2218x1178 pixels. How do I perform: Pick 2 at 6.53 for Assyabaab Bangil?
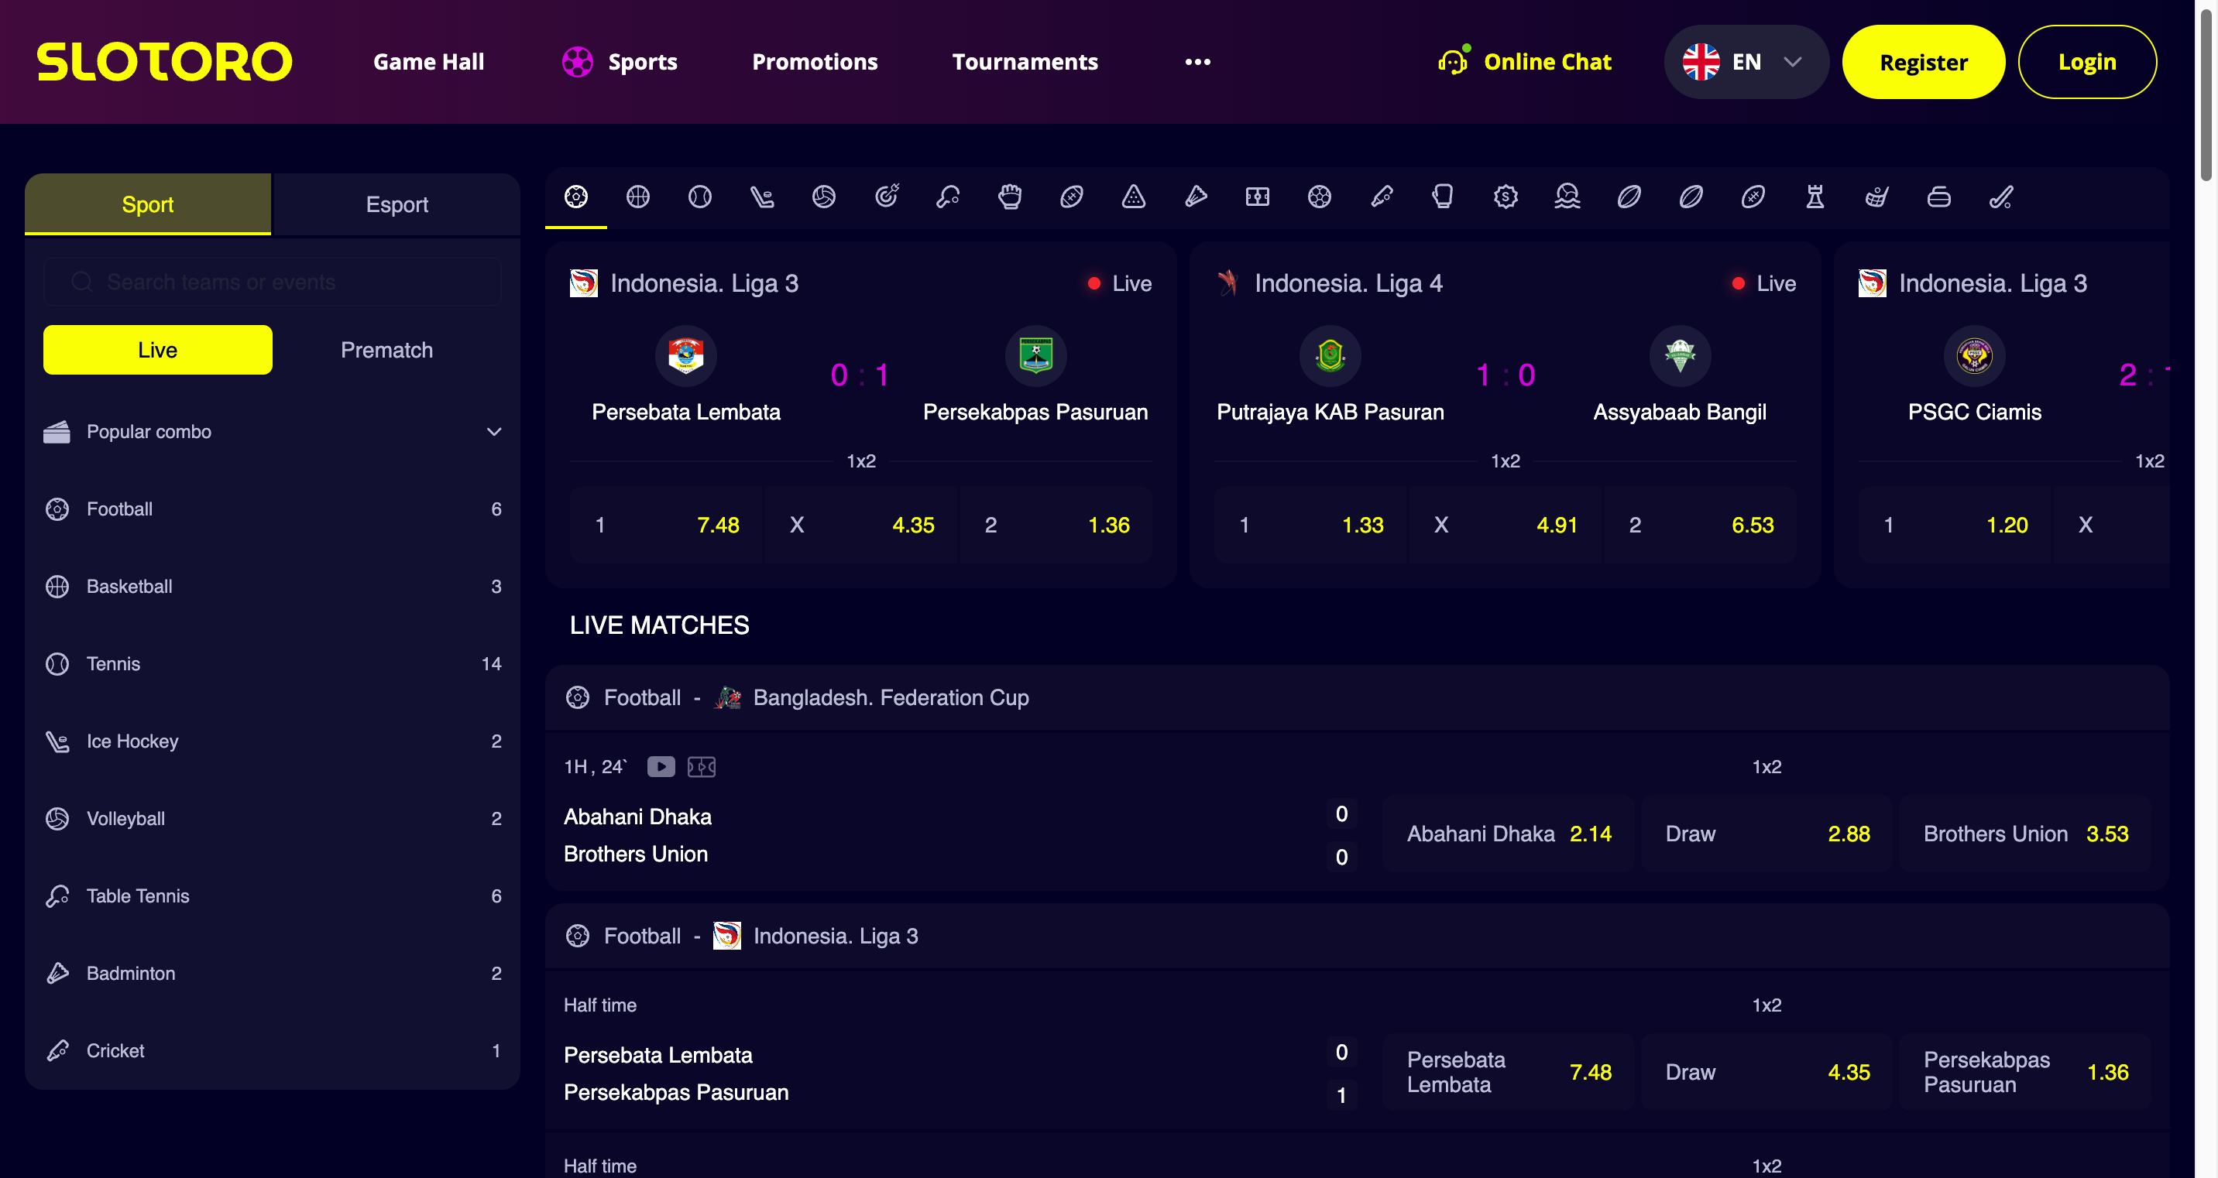tap(1701, 524)
